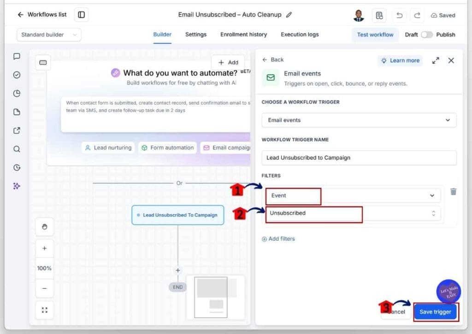
Task: Open the history clock sidebar icon
Action: pos(17,168)
